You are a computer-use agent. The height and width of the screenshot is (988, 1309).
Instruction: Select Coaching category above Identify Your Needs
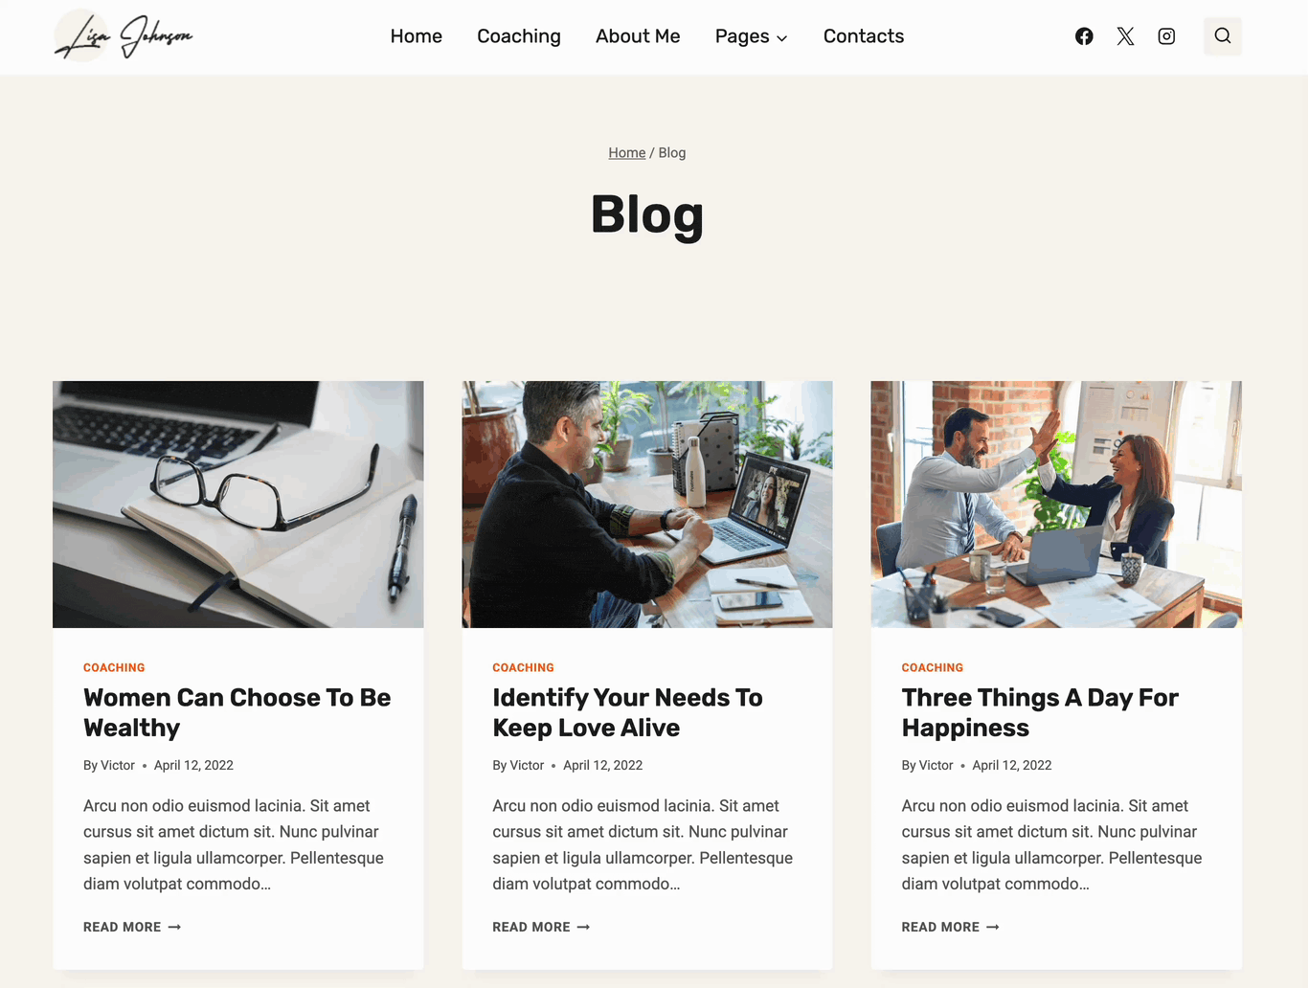(x=523, y=667)
